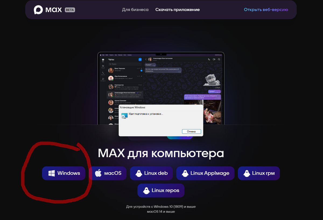Click the Поиск search field in chats
Viewport: 323px width, 220px height.
[x=125, y=64]
